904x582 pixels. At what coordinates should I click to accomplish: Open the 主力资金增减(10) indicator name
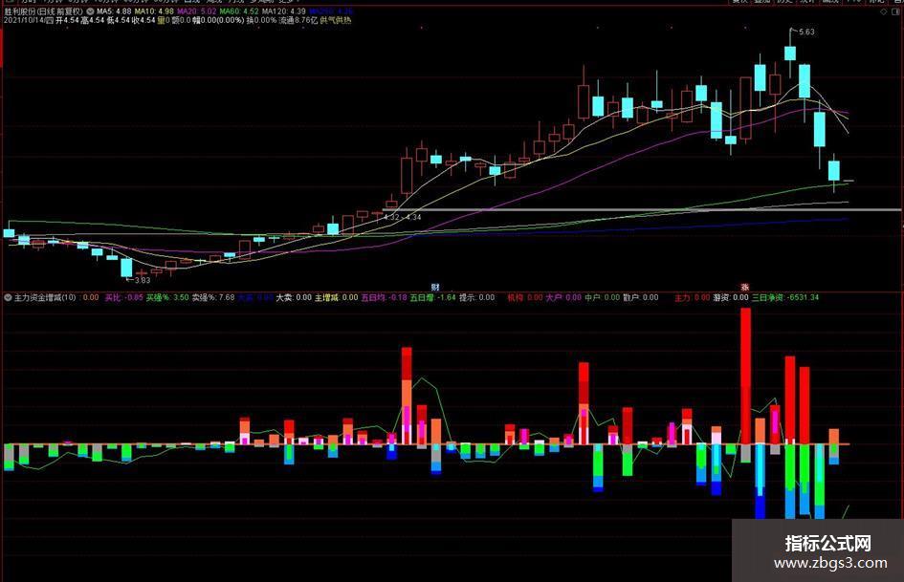click(x=45, y=298)
